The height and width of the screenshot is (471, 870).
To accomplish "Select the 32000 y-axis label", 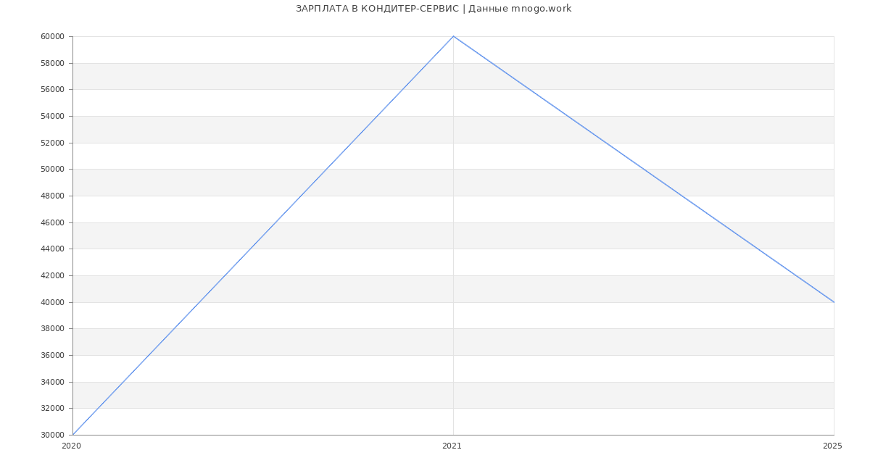I will [52, 409].
